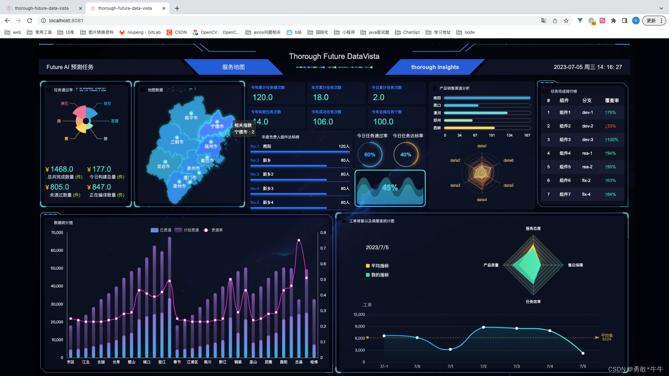Toggle the 已贯通 legend item

click(161, 230)
